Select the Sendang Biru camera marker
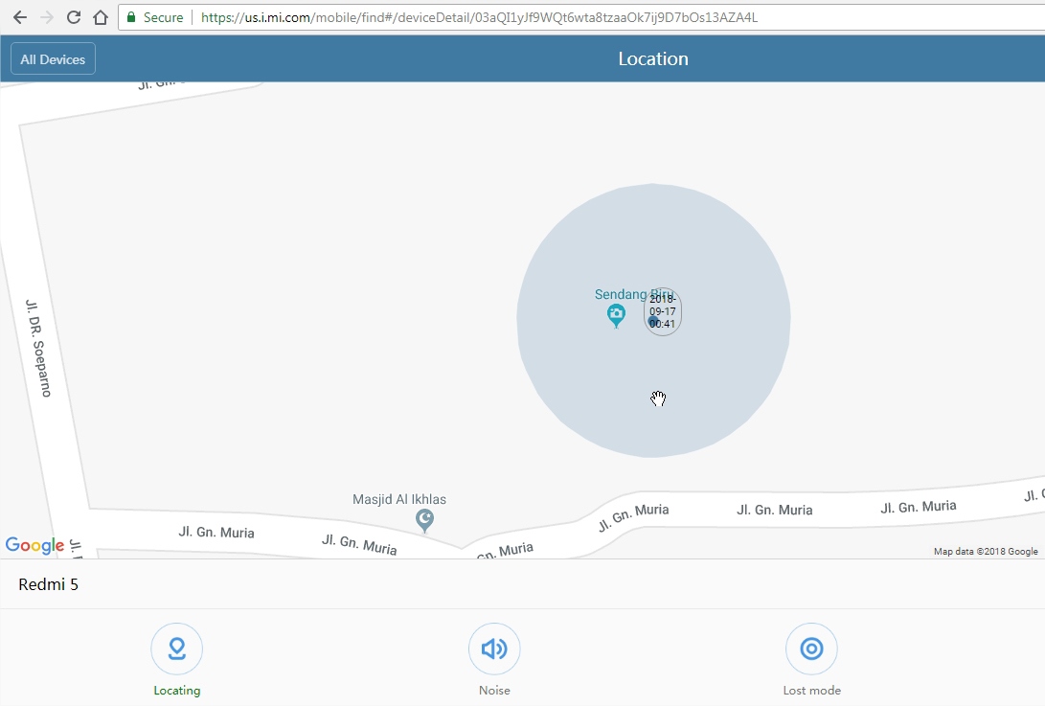The image size is (1045, 706). (616, 314)
